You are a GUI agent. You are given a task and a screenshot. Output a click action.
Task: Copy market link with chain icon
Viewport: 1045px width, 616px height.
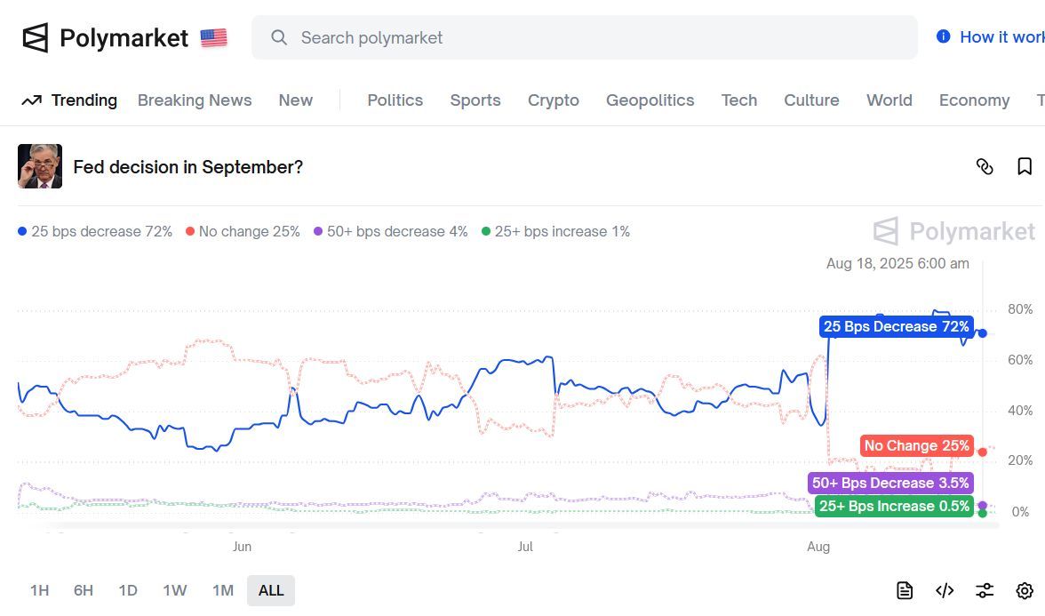point(985,167)
